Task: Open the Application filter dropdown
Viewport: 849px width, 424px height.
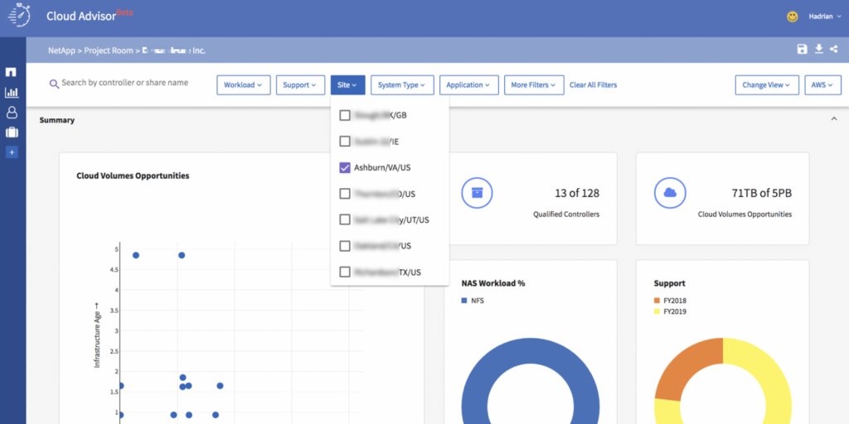Action: tap(469, 85)
